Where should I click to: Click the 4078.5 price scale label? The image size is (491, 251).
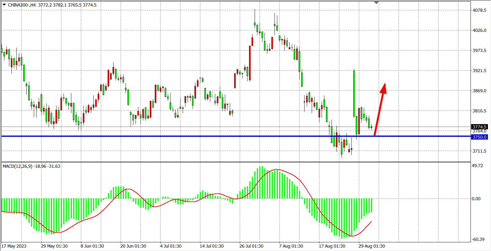(479, 10)
